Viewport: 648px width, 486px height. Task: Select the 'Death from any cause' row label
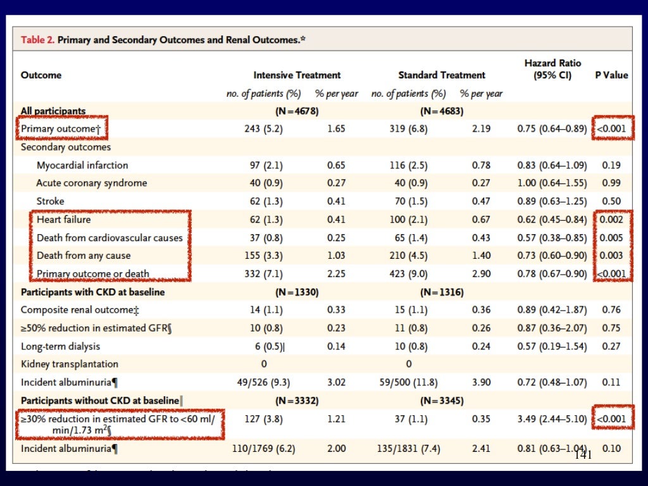click(84, 256)
